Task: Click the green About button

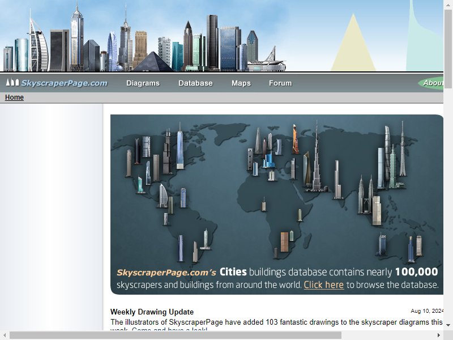Action: pyautogui.click(x=431, y=83)
